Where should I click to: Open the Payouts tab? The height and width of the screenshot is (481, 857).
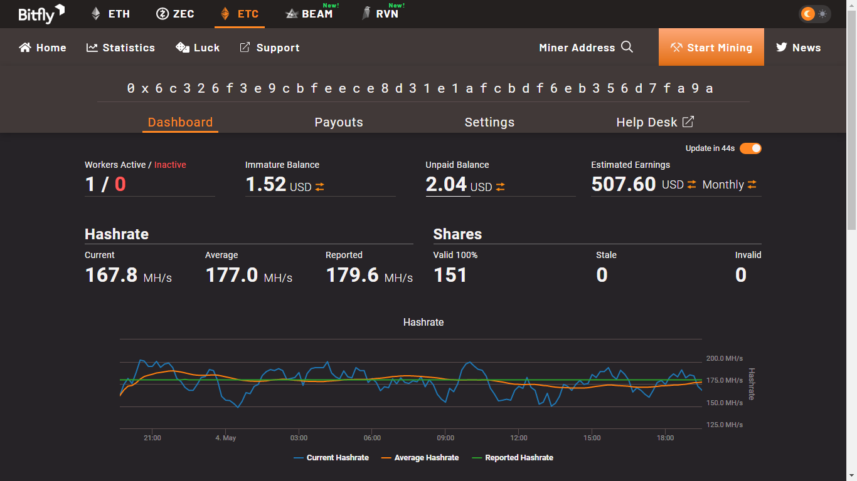[339, 122]
